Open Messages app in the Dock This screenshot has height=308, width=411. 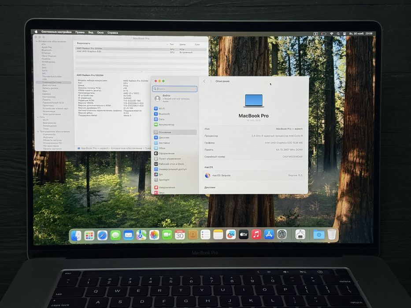pos(115,235)
